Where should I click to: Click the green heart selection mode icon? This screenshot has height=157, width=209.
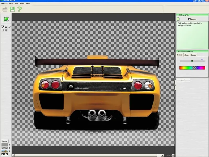pos(6,19)
